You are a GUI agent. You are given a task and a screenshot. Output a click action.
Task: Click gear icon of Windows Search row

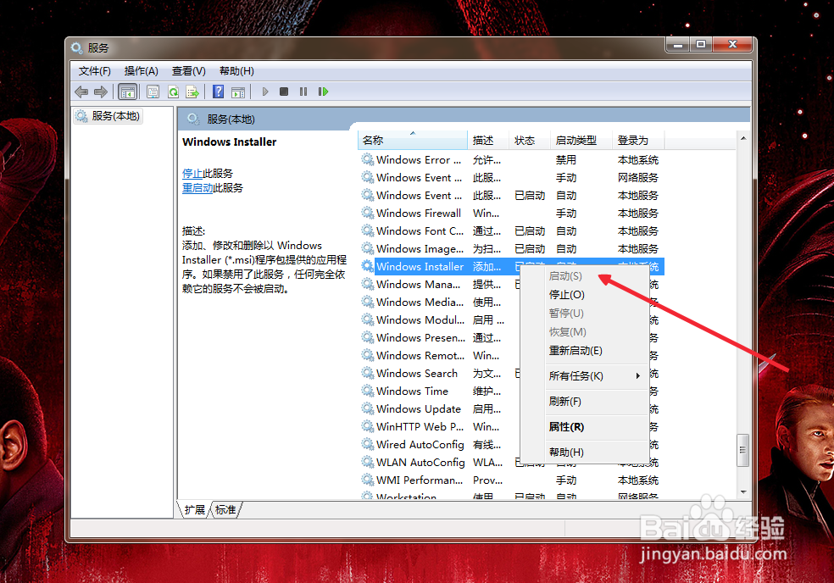[x=368, y=373]
